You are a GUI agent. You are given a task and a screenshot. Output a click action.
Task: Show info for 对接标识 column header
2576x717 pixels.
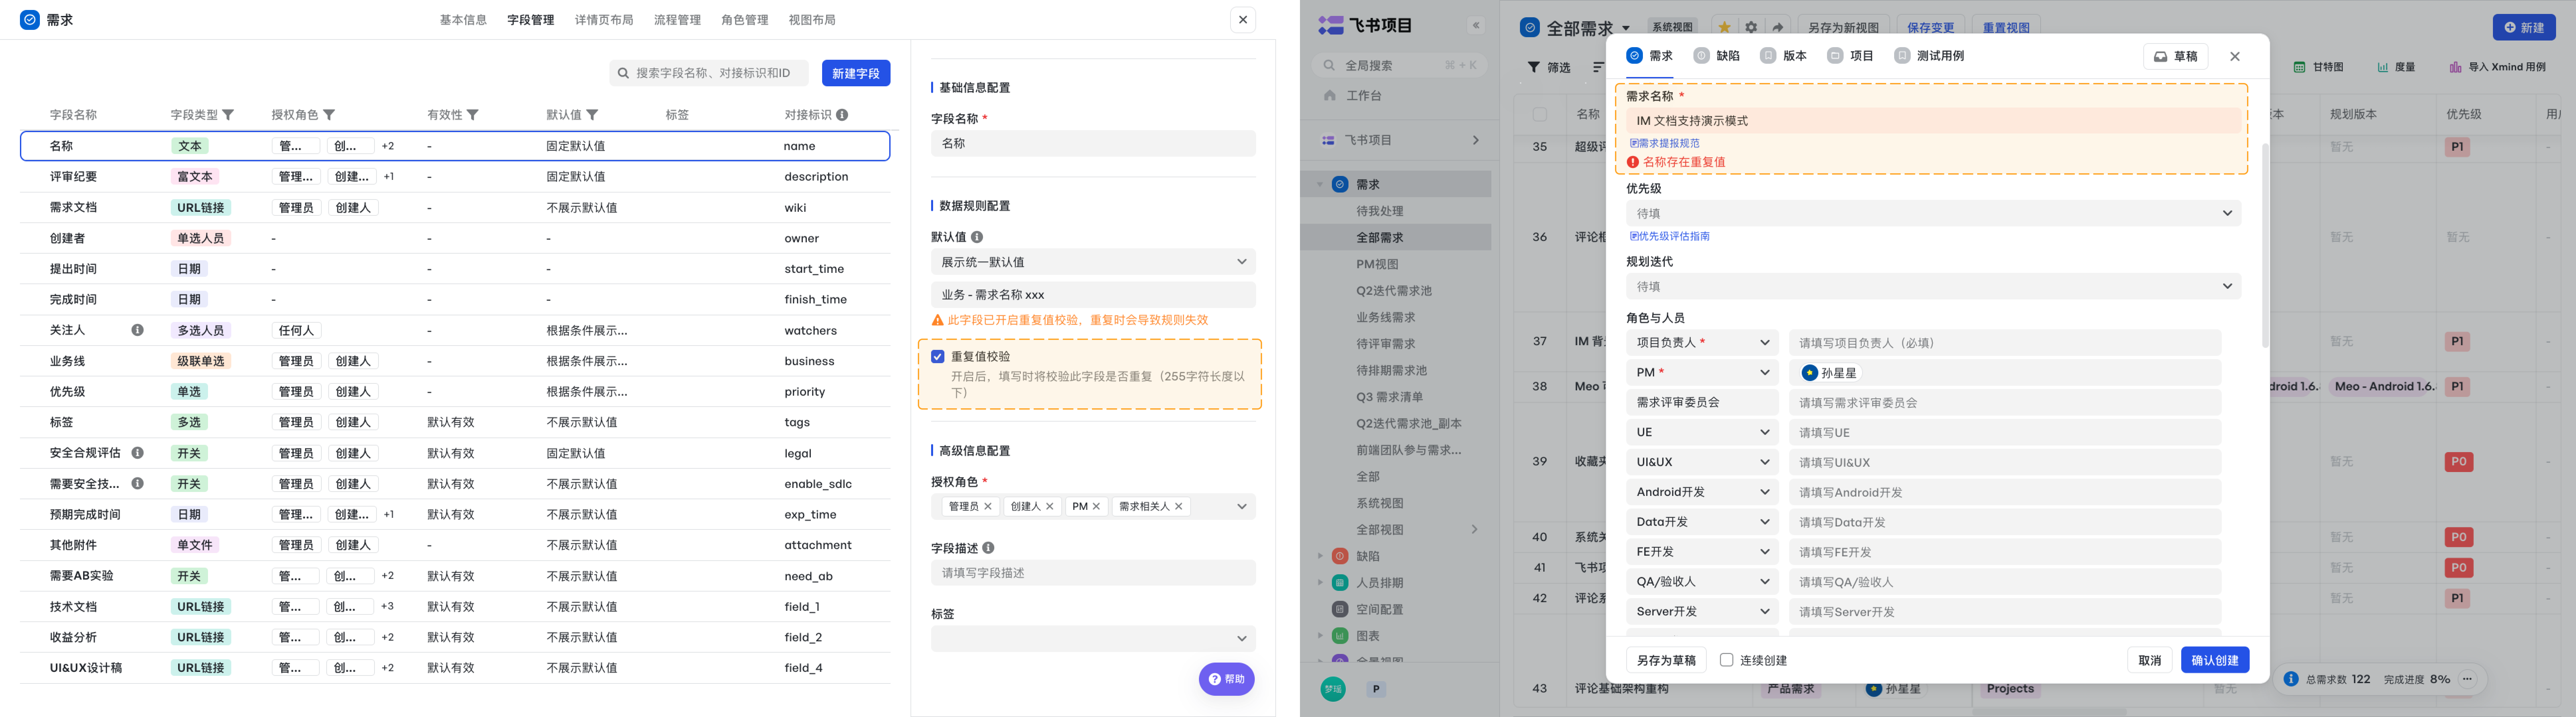(x=842, y=115)
